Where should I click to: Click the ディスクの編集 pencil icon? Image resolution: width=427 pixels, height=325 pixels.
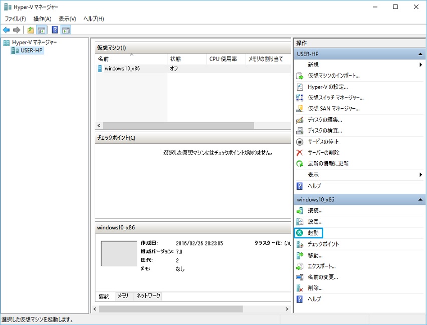[x=300, y=120]
